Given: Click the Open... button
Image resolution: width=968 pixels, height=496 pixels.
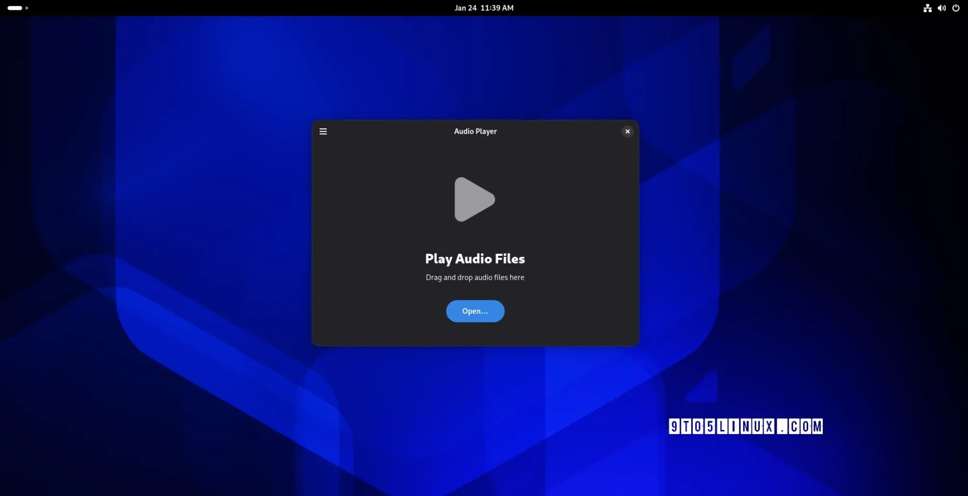Looking at the screenshot, I should pyautogui.click(x=475, y=311).
